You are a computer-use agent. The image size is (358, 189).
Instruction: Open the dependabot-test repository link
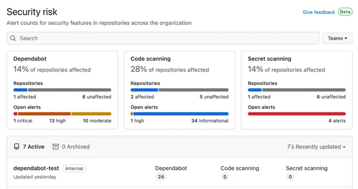coord(36,168)
